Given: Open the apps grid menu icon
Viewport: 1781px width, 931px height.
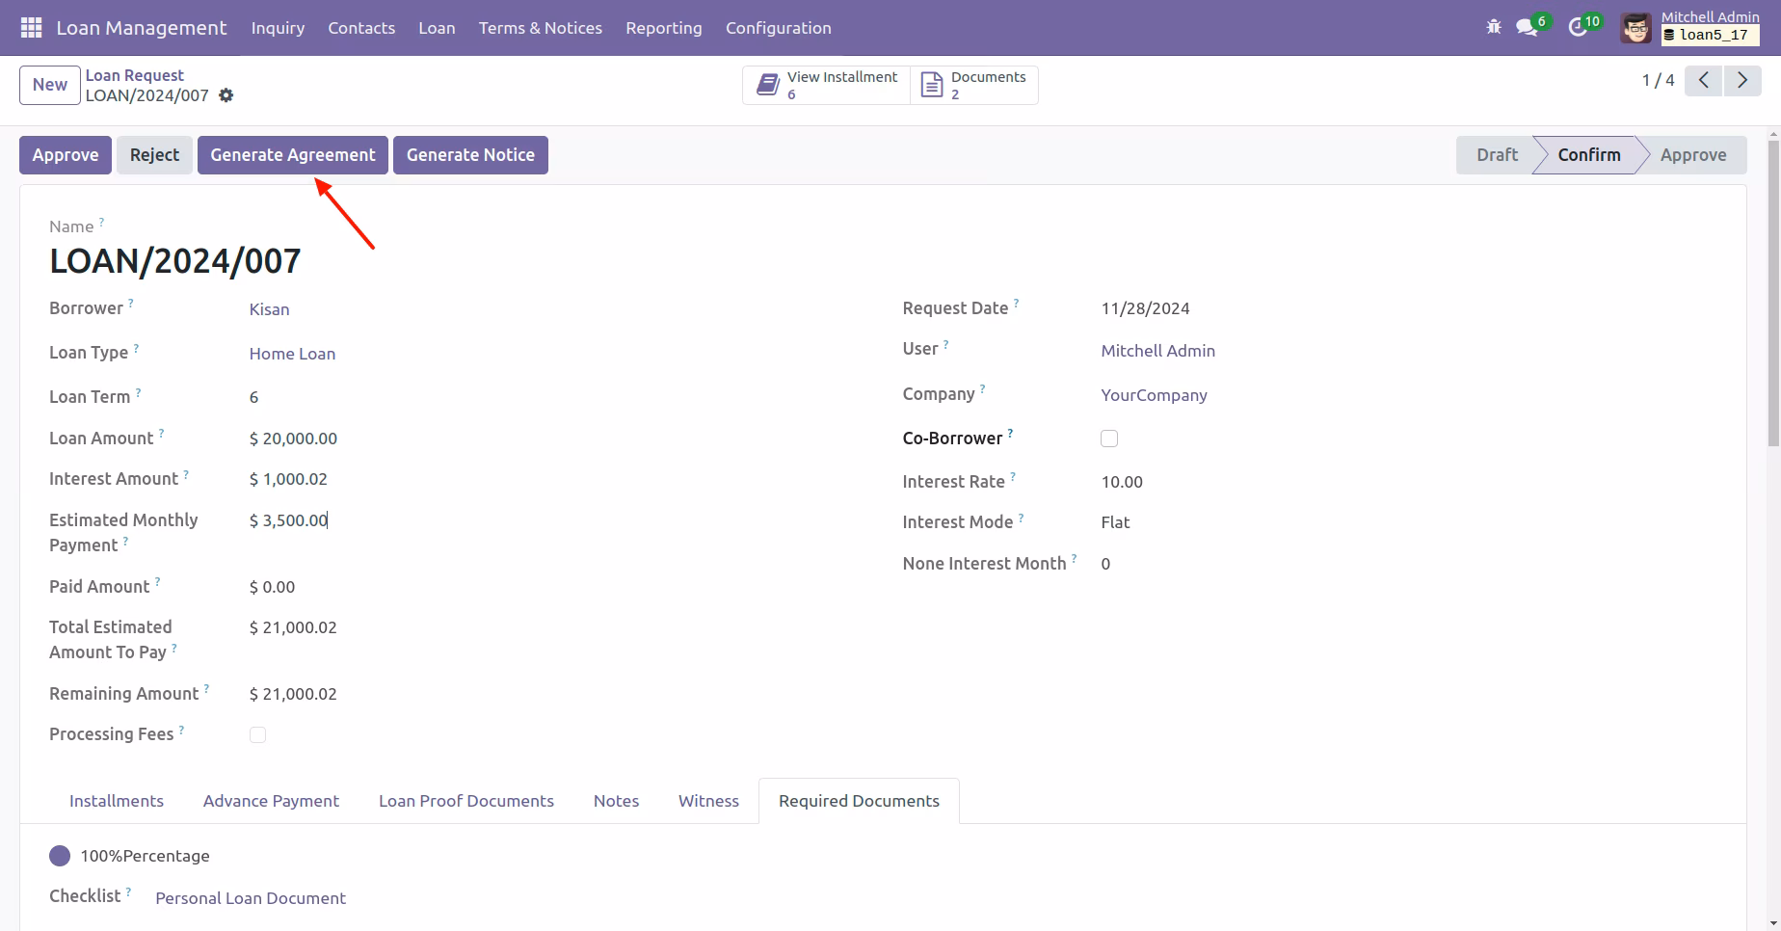Looking at the screenshot, I should [31, 28].
